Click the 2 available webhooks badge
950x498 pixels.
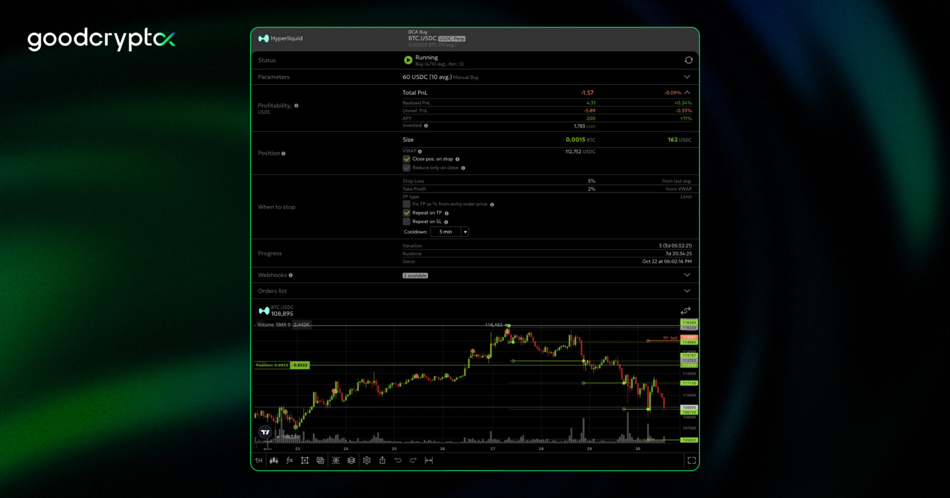click(x=415, y=276)
